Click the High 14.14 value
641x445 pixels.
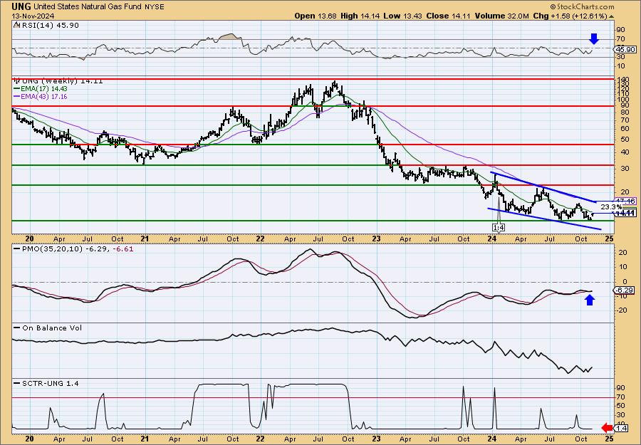pyautogui.click(x=360, y=16)
